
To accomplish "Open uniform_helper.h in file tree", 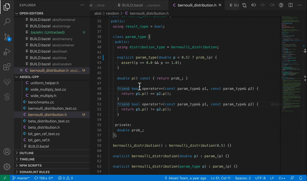I will click(x=52, y=83).
